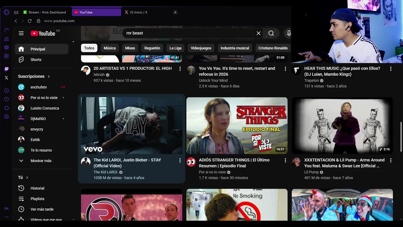Screen dimensions: 403x227
Task: Open Ver más tarde in sidebar
Action: click(42, 209)
